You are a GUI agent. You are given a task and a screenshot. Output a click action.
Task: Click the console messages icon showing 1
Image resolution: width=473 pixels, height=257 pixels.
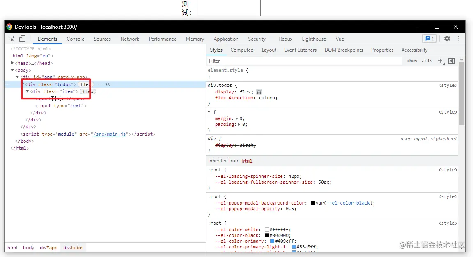tap(428, 39)
